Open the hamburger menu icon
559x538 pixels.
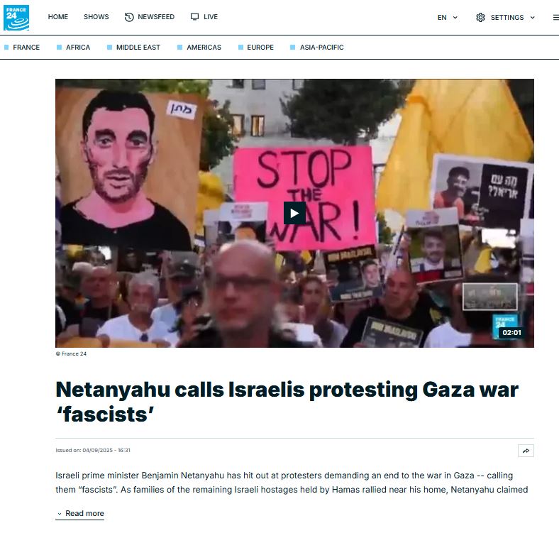point(555,17)
